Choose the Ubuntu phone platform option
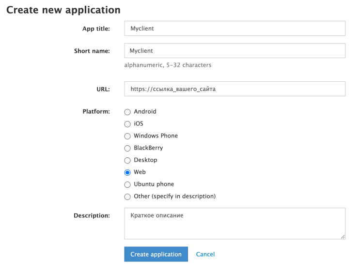This screenshot has height=274, width=360. point(127,184)
